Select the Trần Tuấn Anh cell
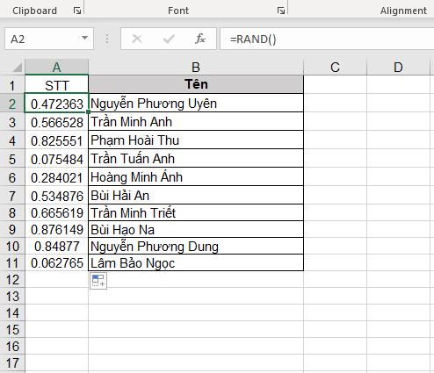The image size is (434, 373). click(x=196, y=159)
